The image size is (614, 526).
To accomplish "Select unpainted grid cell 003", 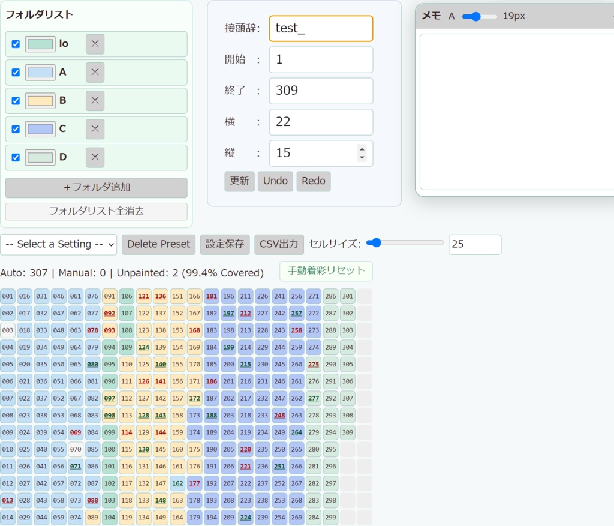I will click(x=7, y=330).
